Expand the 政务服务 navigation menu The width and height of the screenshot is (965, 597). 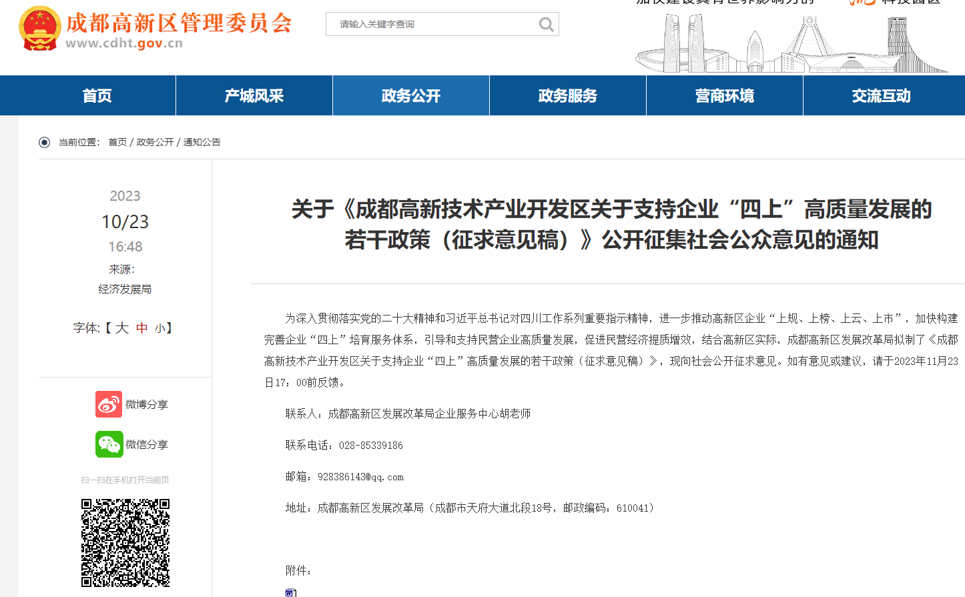click(568, 96)
